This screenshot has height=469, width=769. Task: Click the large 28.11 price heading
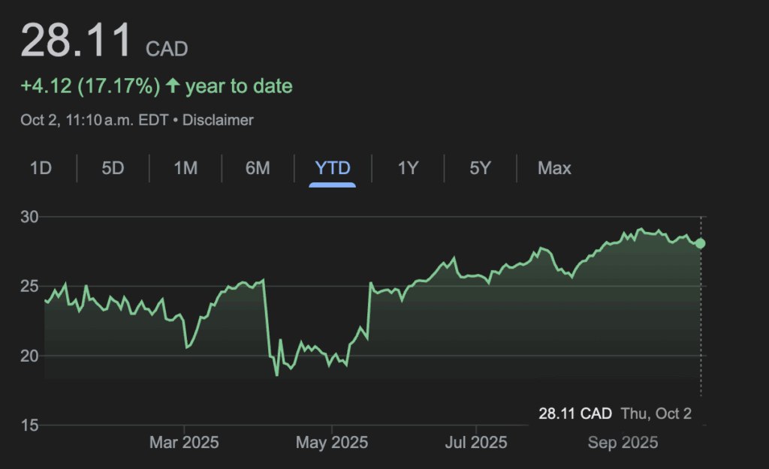tap(77, 41)
